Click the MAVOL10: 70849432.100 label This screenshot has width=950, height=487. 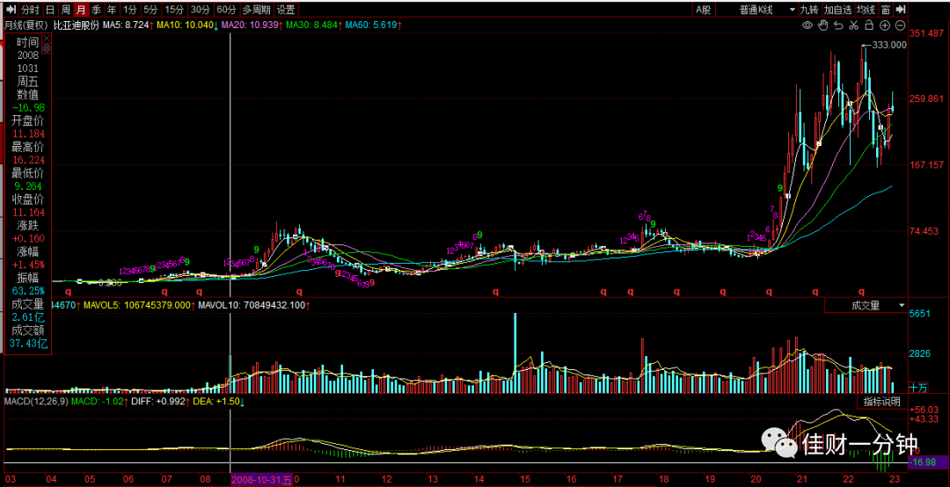tap(254, 305)
